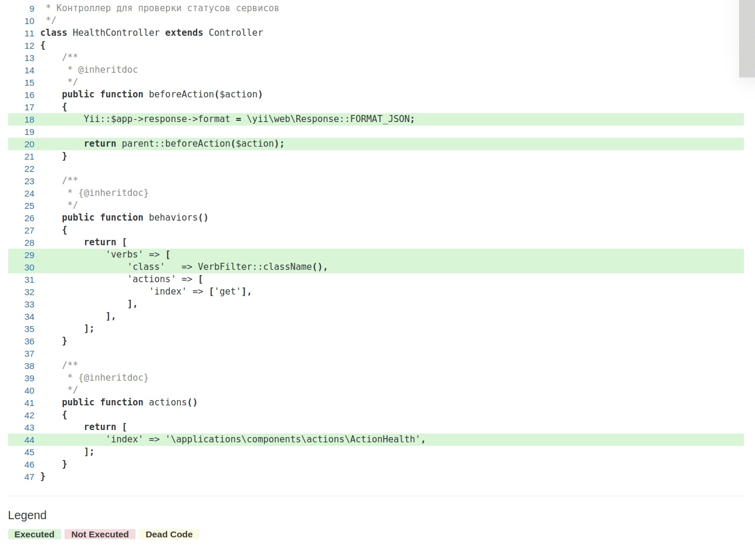Click the vertical scrollbar thumb
This screenshot has height=545, width=755.
click(747, 38)
